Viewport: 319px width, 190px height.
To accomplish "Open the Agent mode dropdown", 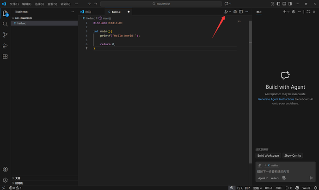I will 263,178.
